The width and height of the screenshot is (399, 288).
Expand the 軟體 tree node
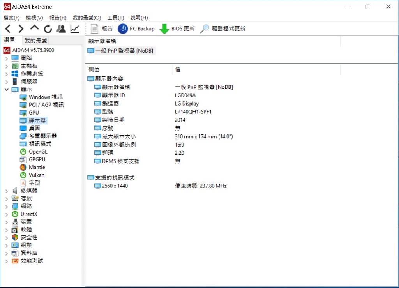coord(7,230)
